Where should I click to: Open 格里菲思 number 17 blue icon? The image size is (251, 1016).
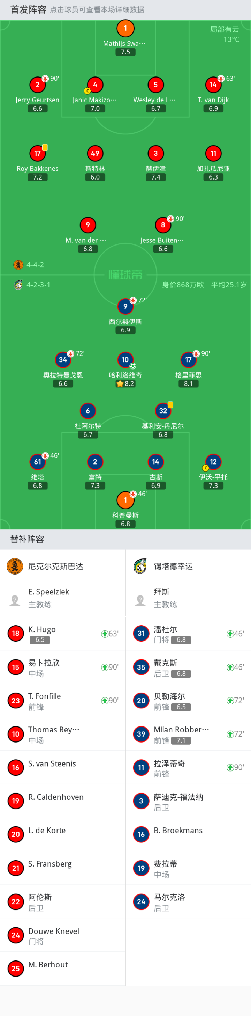click(189, 360)
